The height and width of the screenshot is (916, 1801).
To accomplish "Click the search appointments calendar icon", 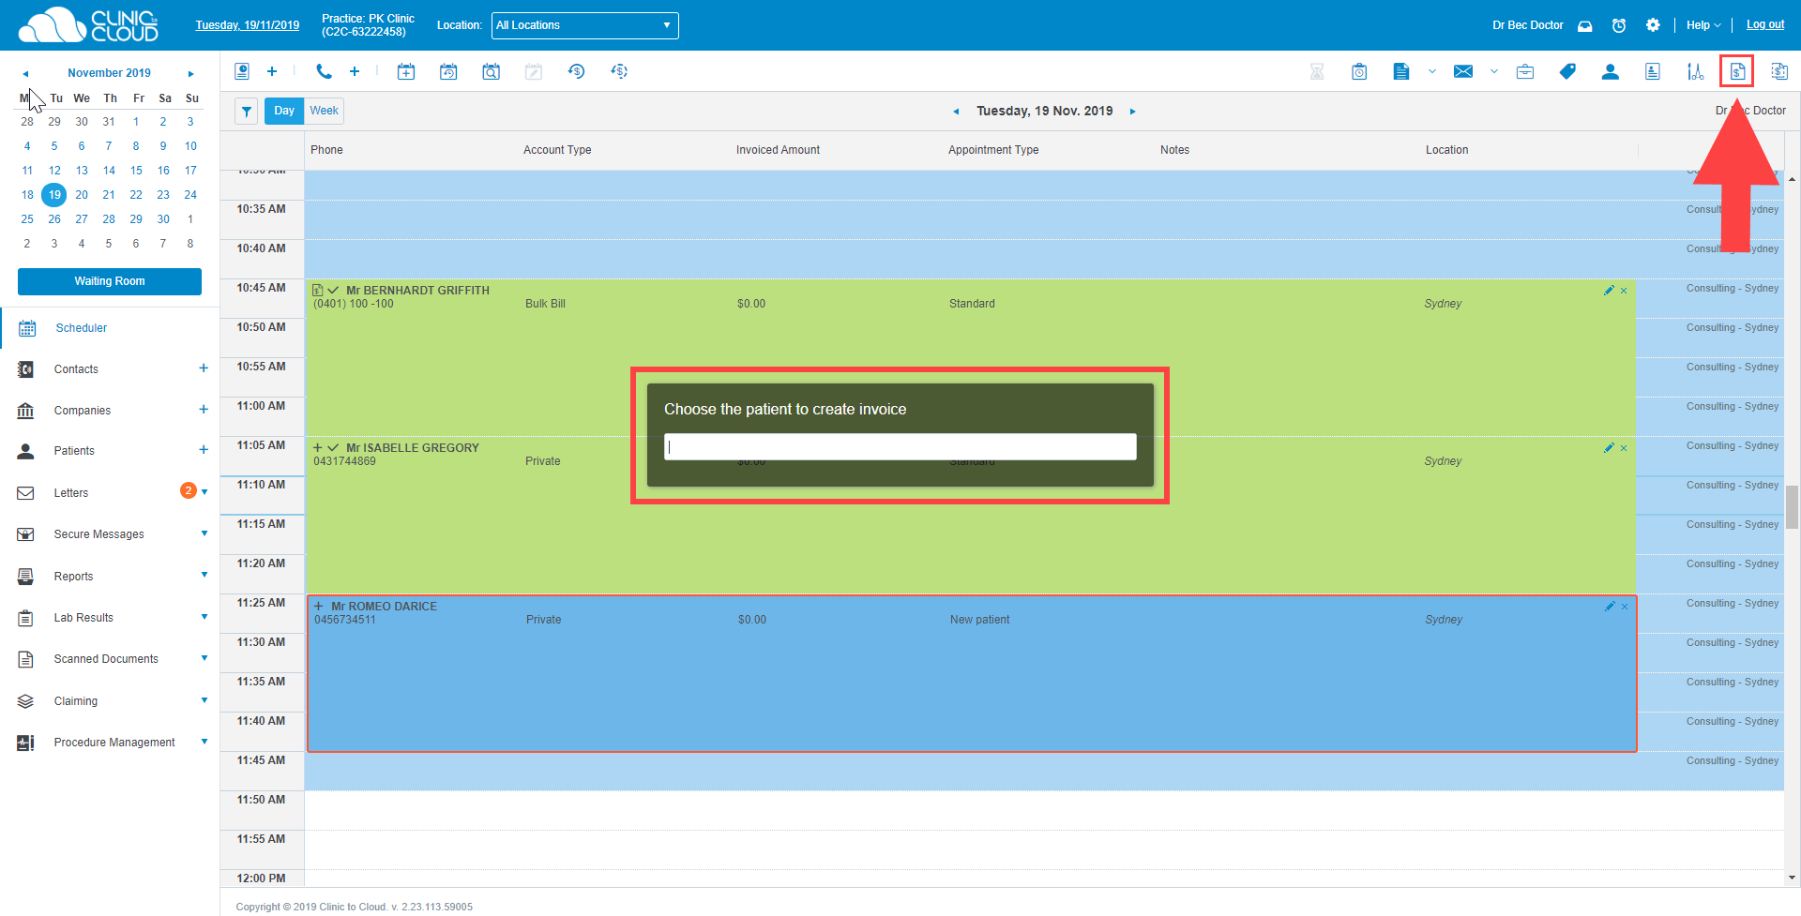I will click(491, 71).
